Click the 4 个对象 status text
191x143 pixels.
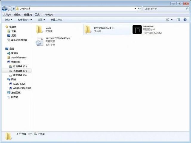point(21,134)
